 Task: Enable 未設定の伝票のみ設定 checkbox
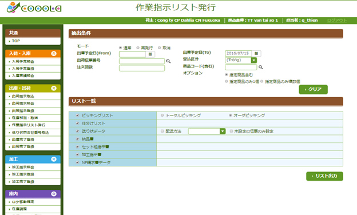[231, 131]
